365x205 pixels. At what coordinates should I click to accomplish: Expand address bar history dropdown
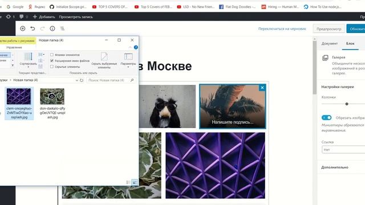(77, 80)
